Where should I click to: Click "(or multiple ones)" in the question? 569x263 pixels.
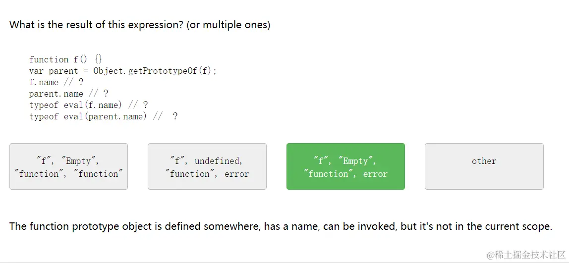[x=228, y=25]
